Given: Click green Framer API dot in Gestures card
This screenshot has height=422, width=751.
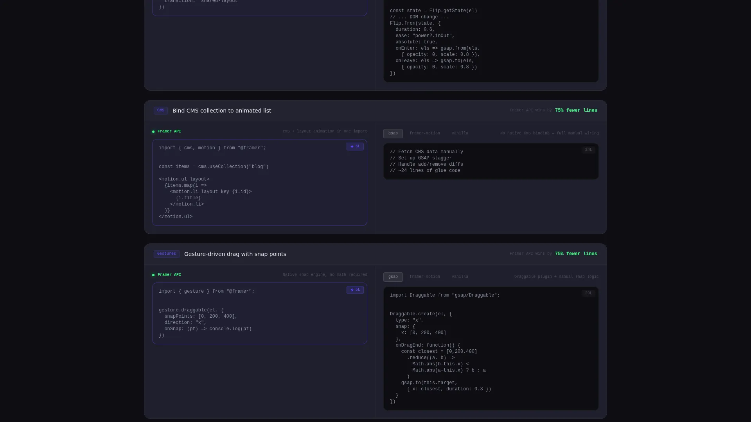Looking at the screenshot, I should [153, 275].
